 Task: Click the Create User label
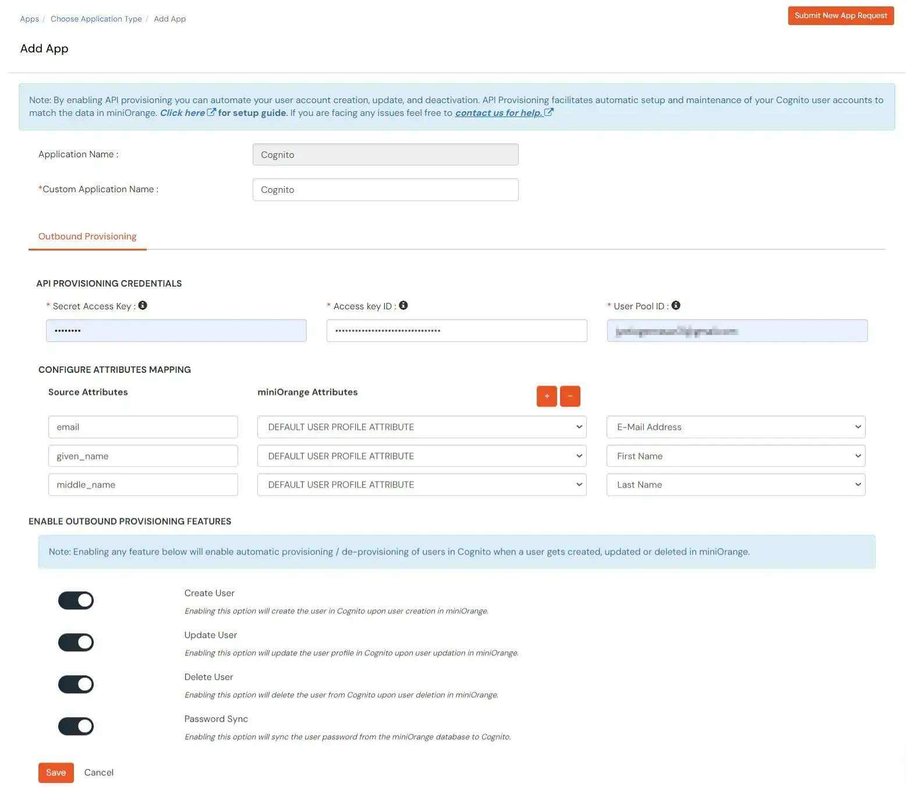coord(210,593)
